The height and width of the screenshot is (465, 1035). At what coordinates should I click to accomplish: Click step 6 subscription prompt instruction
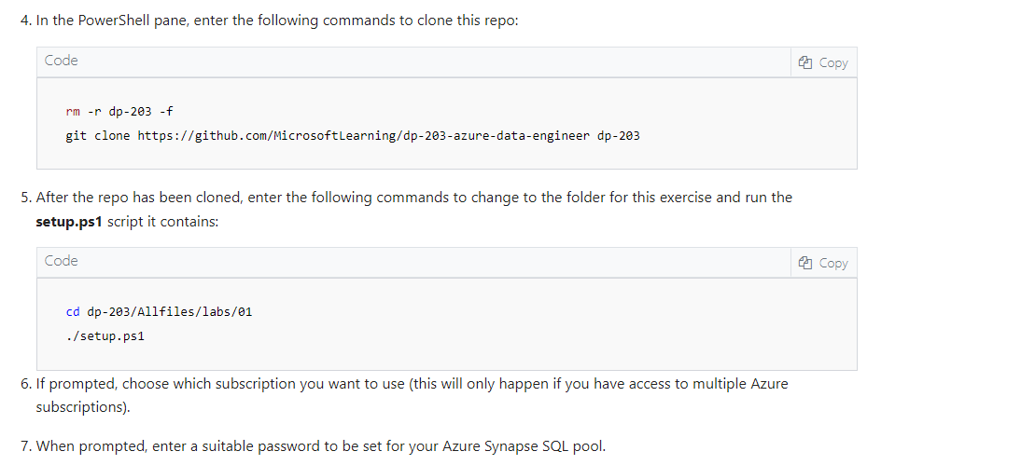click(412, 395)
